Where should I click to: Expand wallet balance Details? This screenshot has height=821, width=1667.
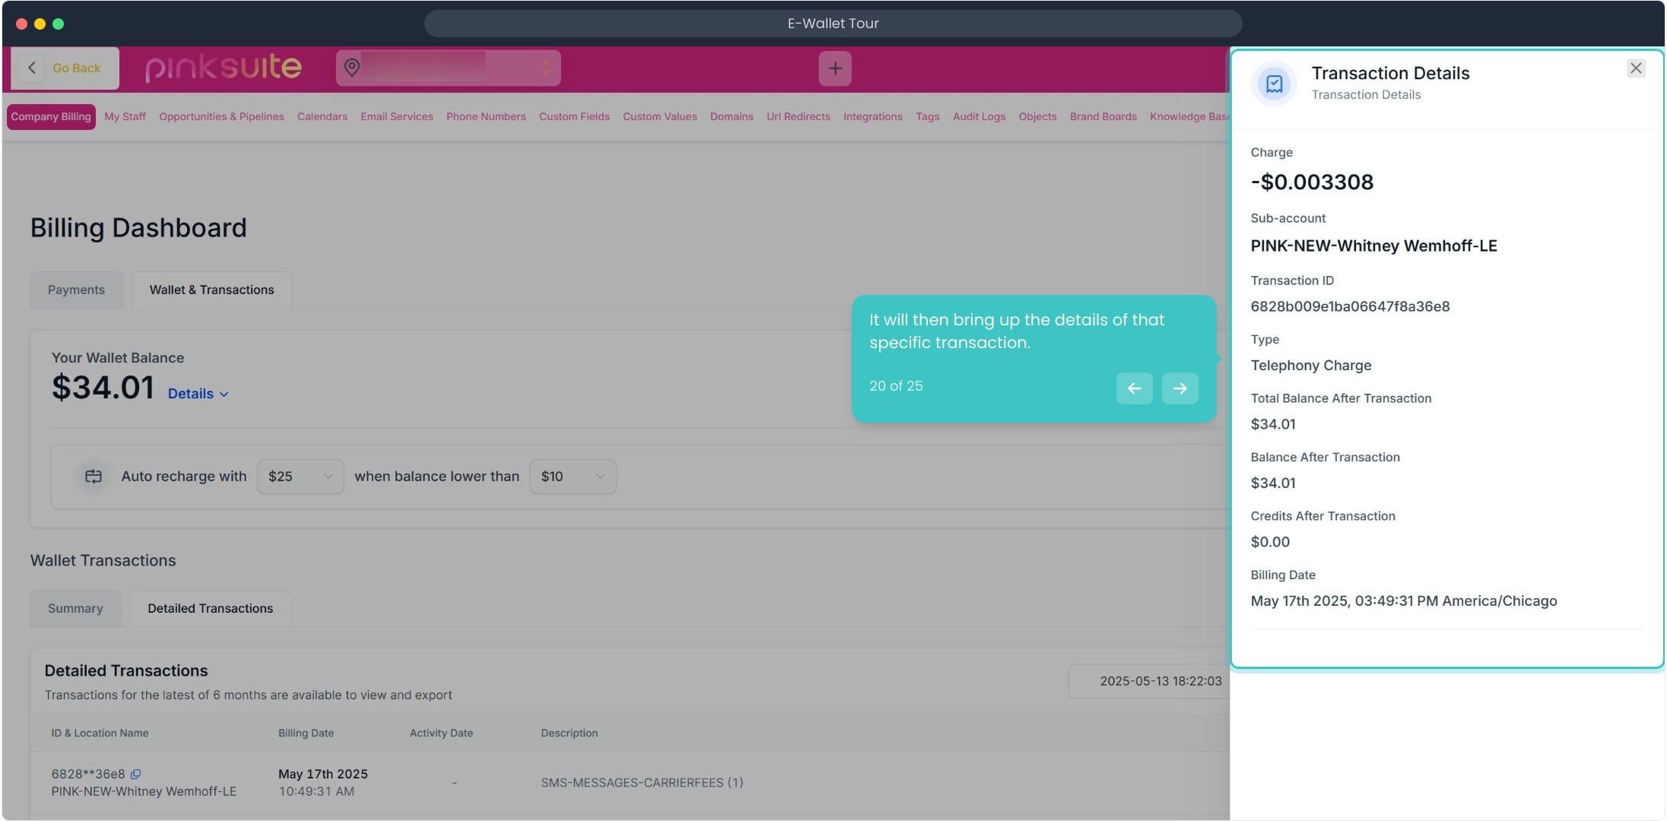[198, 394]
